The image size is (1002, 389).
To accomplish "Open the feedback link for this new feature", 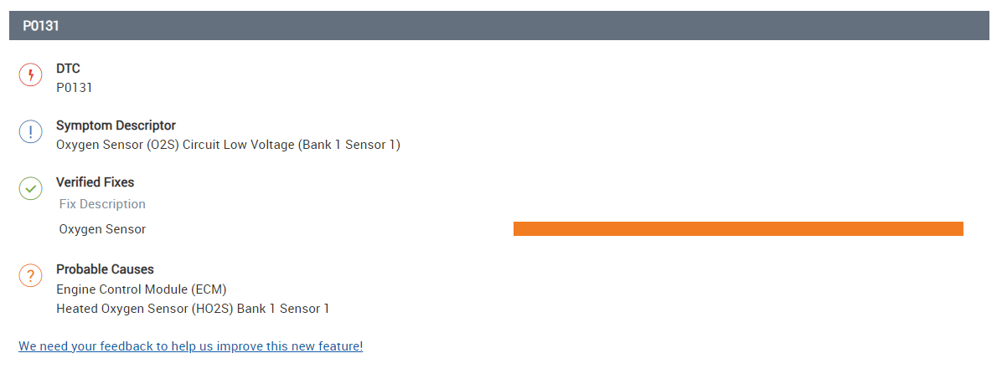I will tap(190, 346).
